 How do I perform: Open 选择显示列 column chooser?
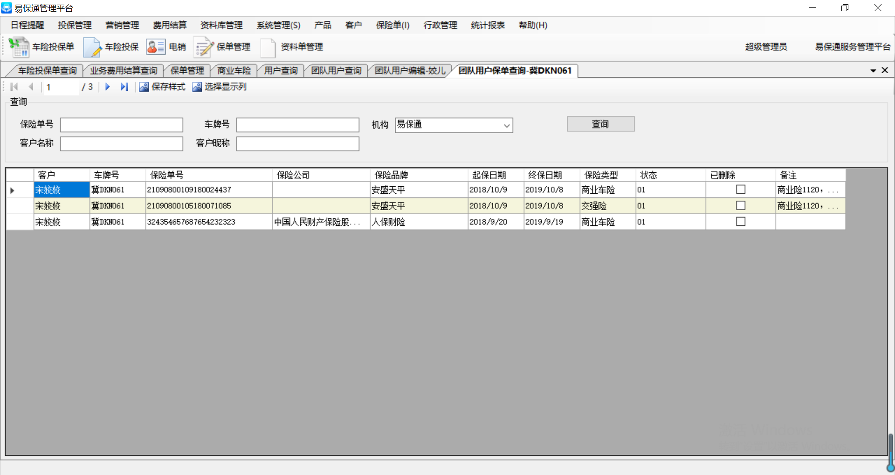[x=197, y=87]
